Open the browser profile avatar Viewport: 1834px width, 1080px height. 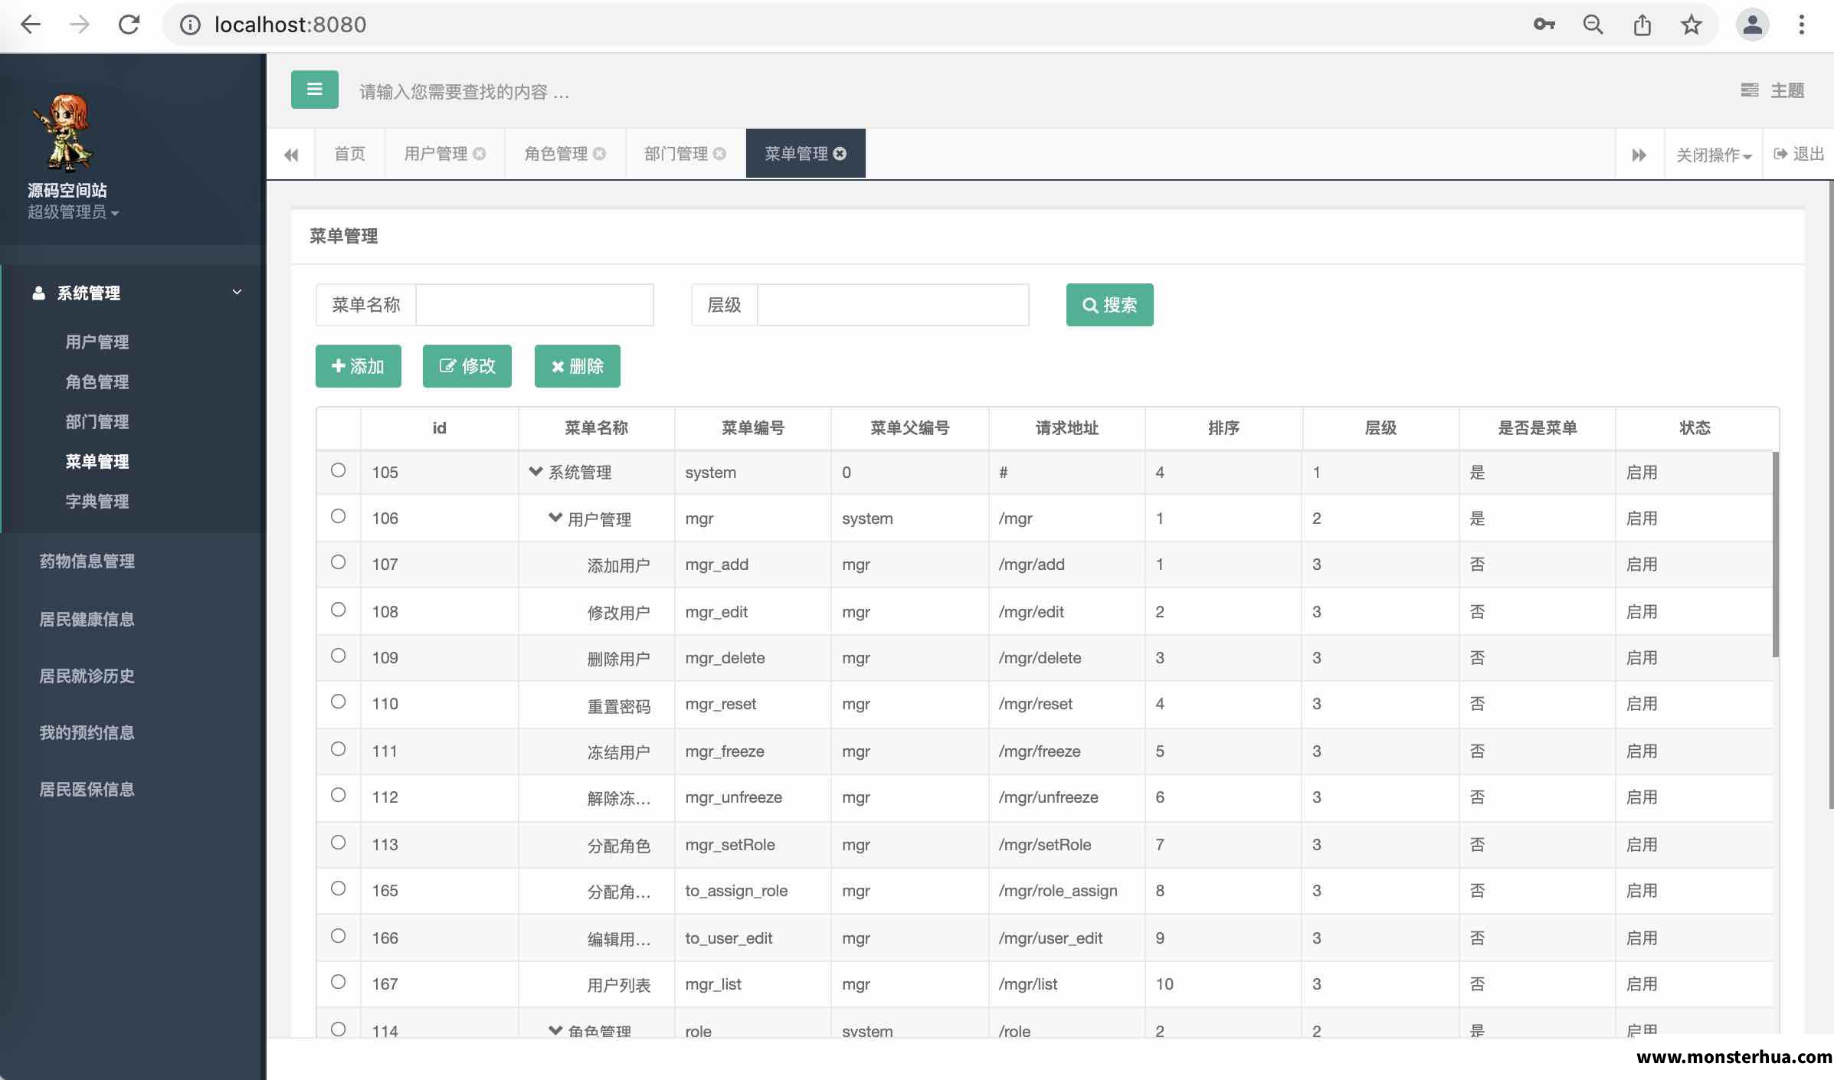(x=1753, y=25)
